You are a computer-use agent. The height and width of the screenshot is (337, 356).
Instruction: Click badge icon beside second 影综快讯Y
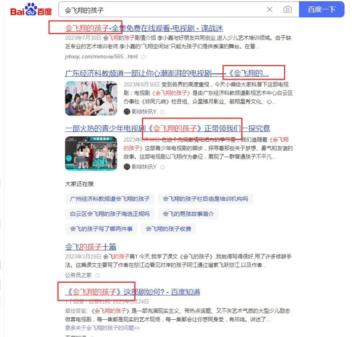point(162,167)
